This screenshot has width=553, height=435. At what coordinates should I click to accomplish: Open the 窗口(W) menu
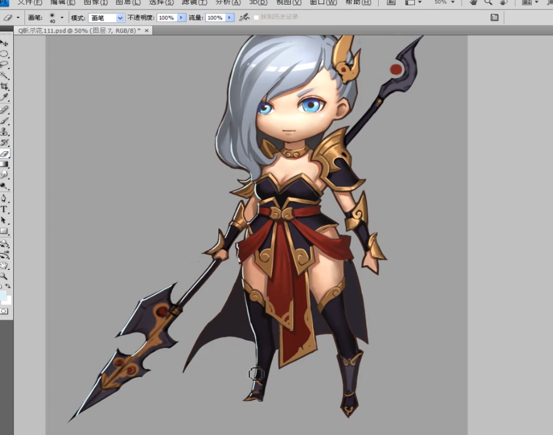[323, 2]
